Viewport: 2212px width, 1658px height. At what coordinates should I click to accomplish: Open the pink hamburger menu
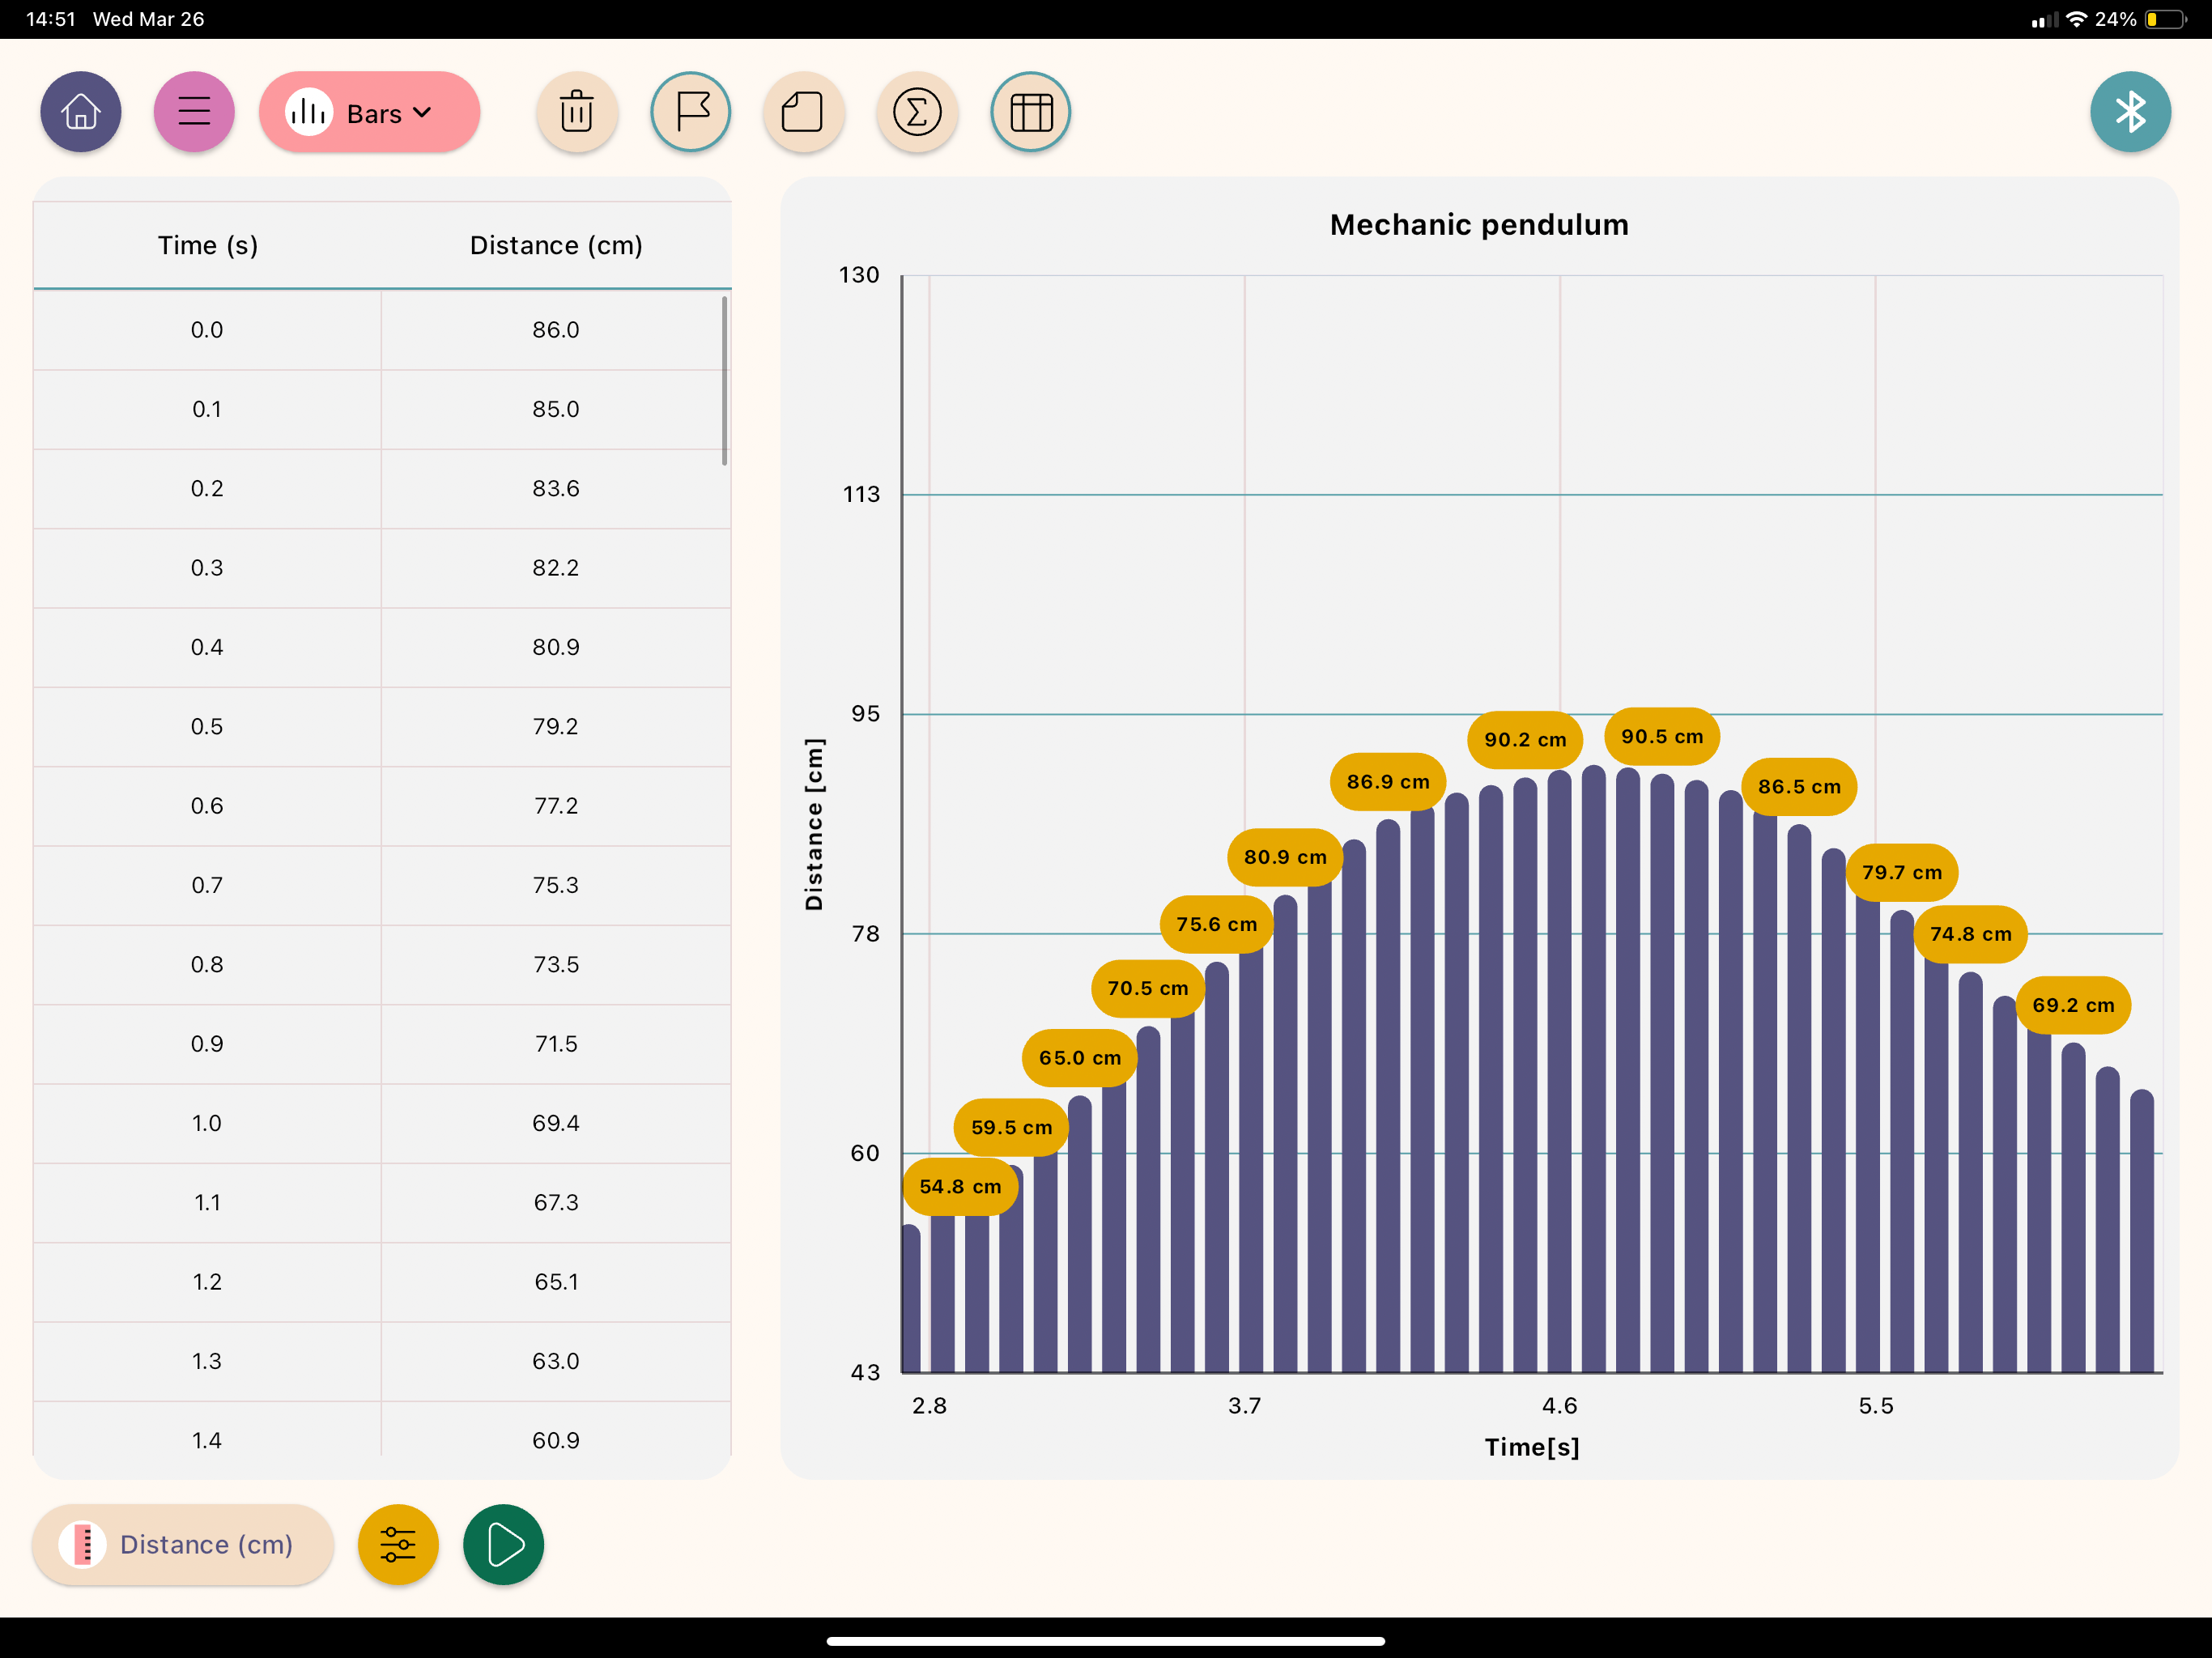194,112
